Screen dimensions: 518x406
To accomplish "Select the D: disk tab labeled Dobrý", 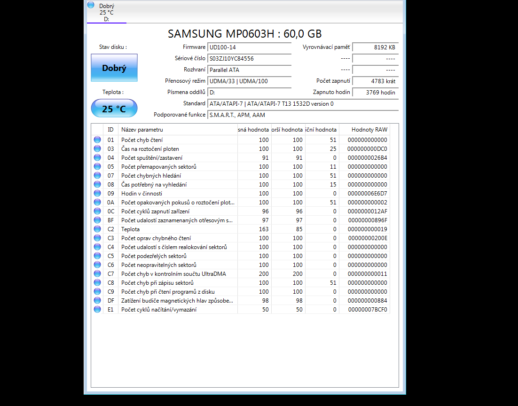I will coord(106,12).
